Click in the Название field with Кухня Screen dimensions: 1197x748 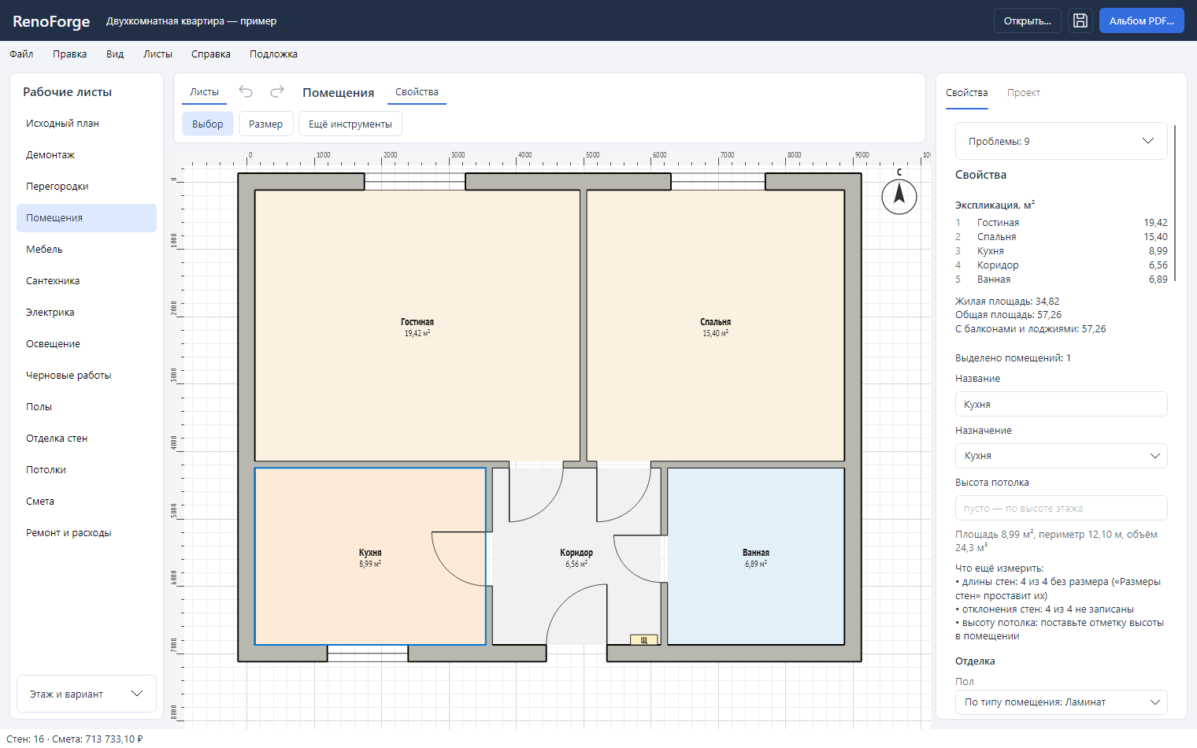coord(1061,404)
